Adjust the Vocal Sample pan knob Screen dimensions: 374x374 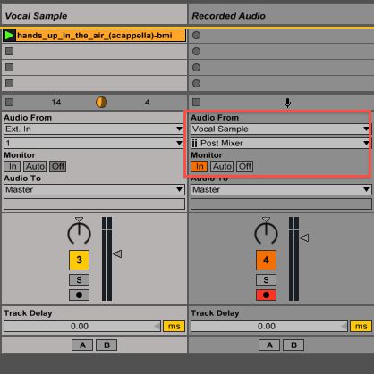click(79, 233)
